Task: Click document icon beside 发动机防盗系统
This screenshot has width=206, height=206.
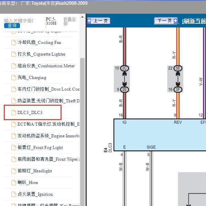Action: coord(14,136)
